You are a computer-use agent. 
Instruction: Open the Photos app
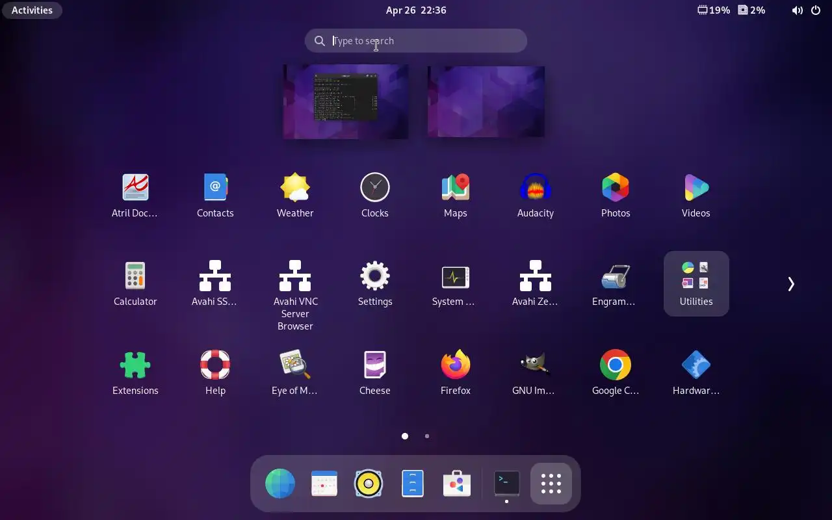pos(616,195)
